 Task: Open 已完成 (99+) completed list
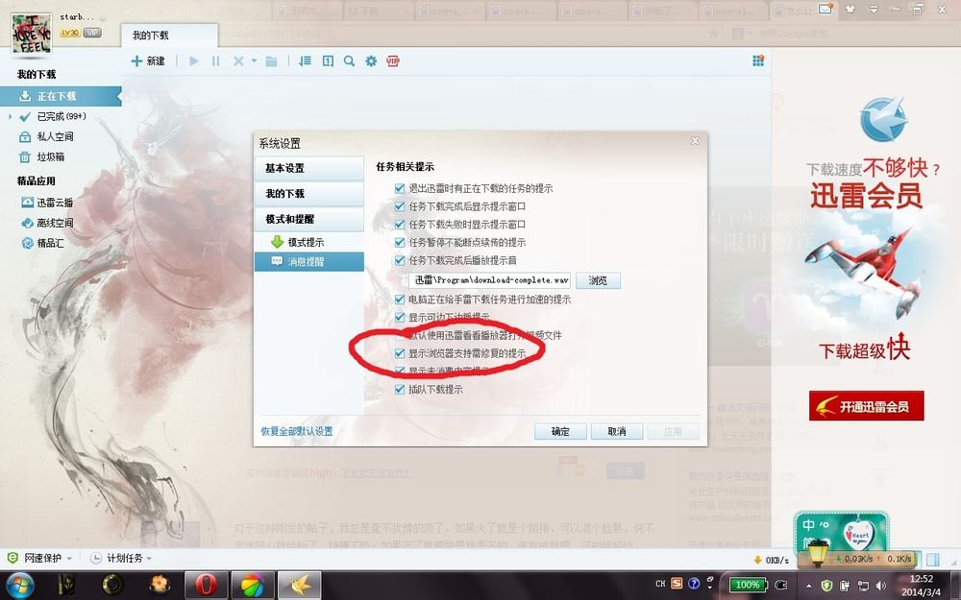tap(61, 116)
